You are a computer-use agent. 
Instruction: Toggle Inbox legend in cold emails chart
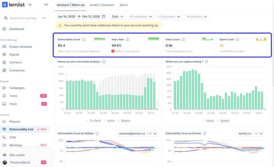coord(109,121)
